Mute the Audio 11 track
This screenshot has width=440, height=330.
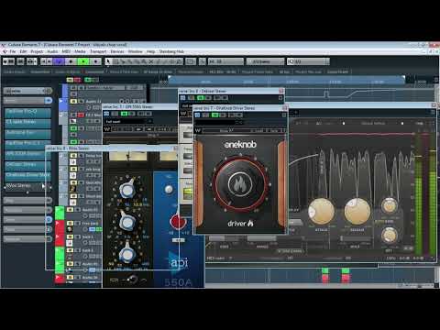point(73,101)
